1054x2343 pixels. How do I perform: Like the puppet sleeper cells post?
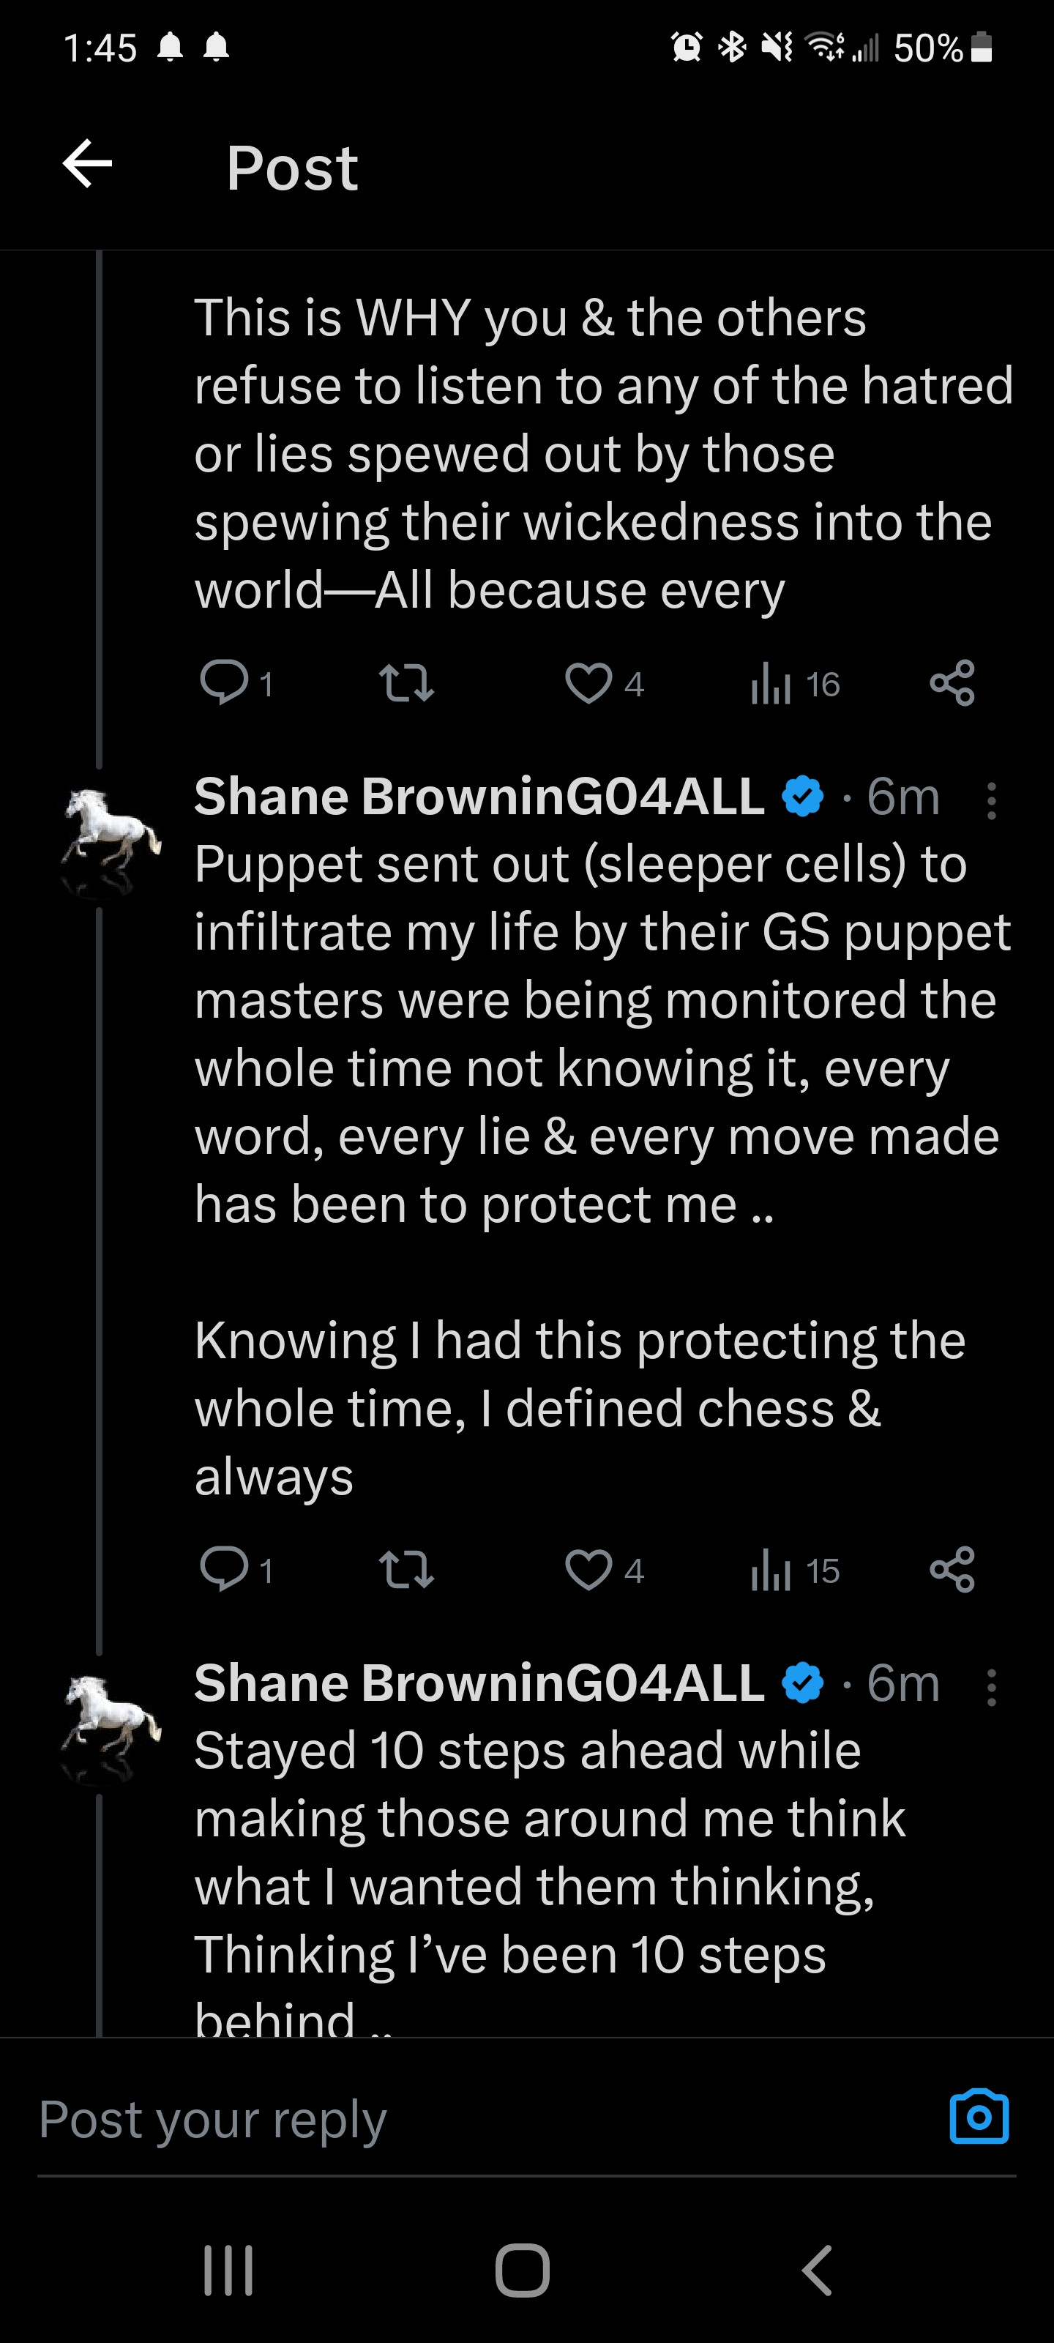(x=588, y=1570)
